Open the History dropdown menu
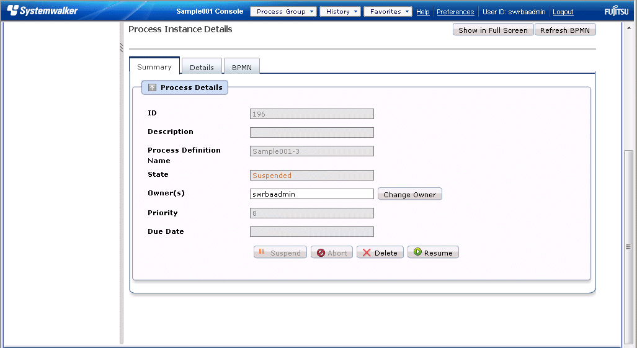 click(340, 11)
